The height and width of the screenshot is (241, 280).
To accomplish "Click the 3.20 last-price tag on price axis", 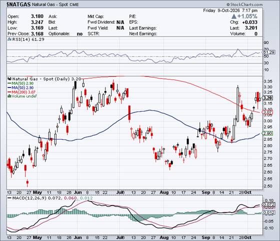I will pos(267,98).
